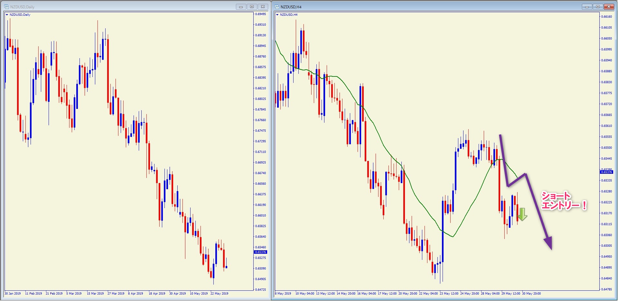The height and width of the screenshot is (301, 618).
Task: Click the 17 May 12:00 time on H4 axis
Action: [387, 294]
